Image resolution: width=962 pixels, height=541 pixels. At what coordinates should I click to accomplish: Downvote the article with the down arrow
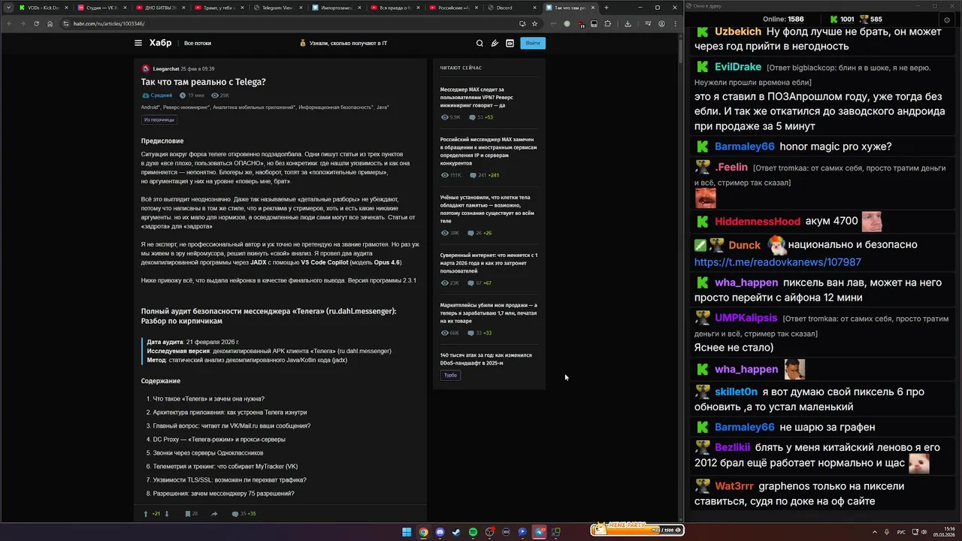pos(167,514)
